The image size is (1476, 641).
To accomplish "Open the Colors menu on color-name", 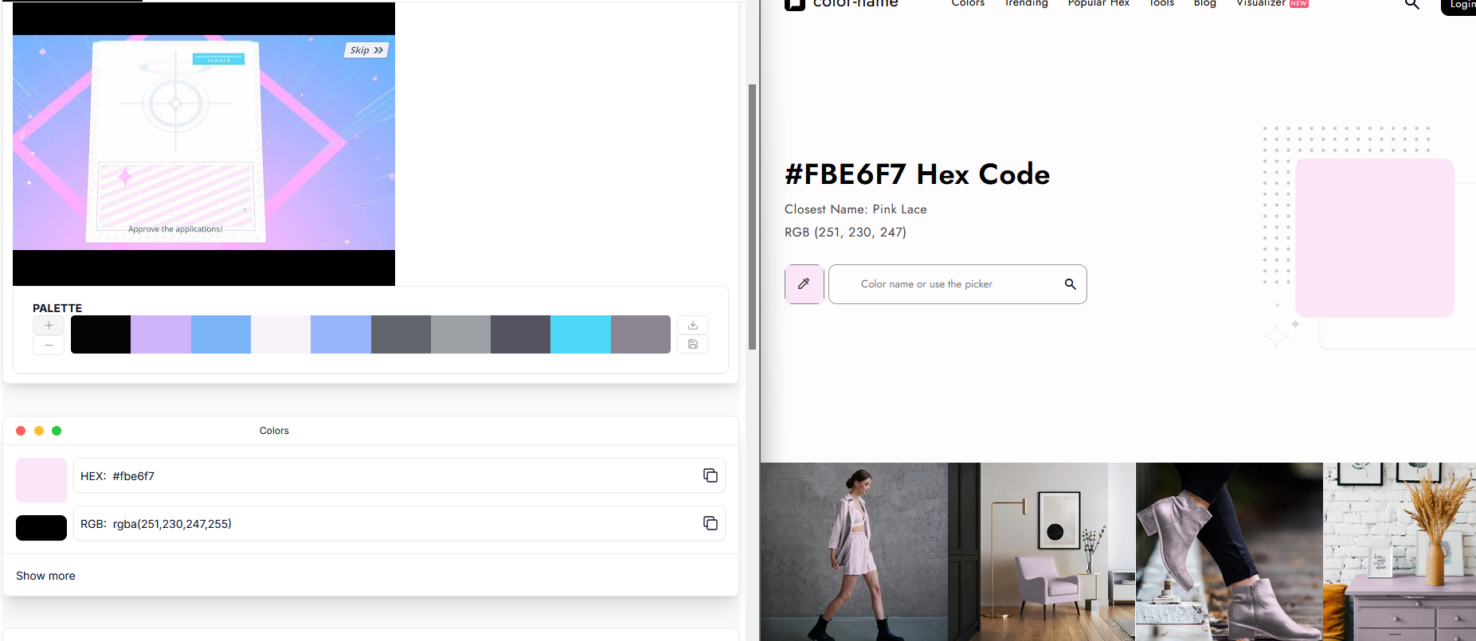I will (968, 3).
